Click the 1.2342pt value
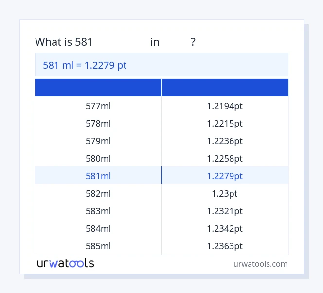The height and width of the screenshot is (293, 323). pos(225,228)
